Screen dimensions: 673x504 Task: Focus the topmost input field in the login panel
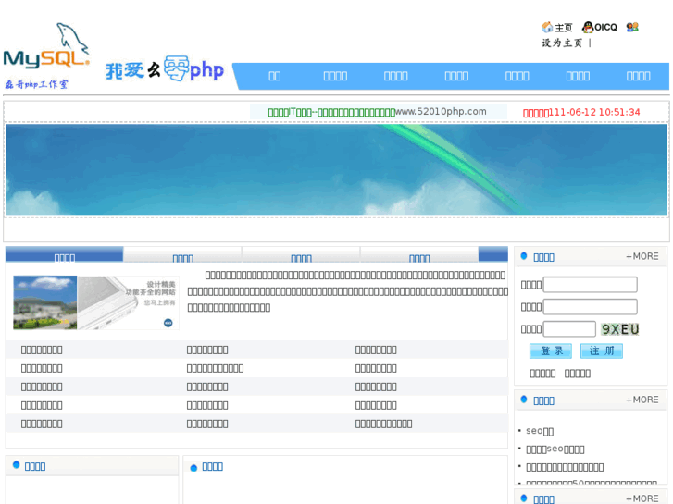[591, 285]
